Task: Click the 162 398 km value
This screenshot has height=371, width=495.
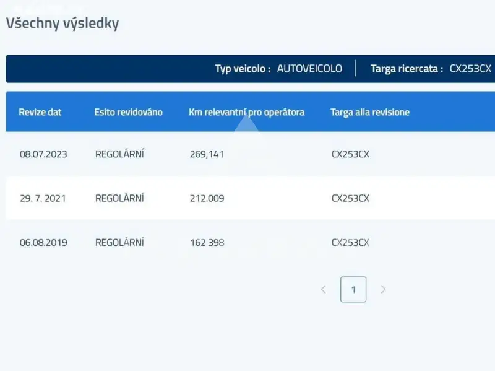Action: coord(207,242)
